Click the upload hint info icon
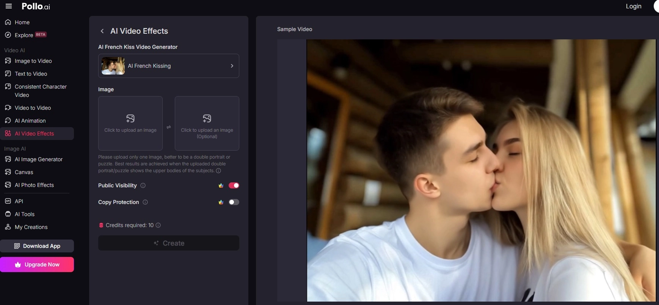This screenshot has height=305, width=659. click(218, 171)
